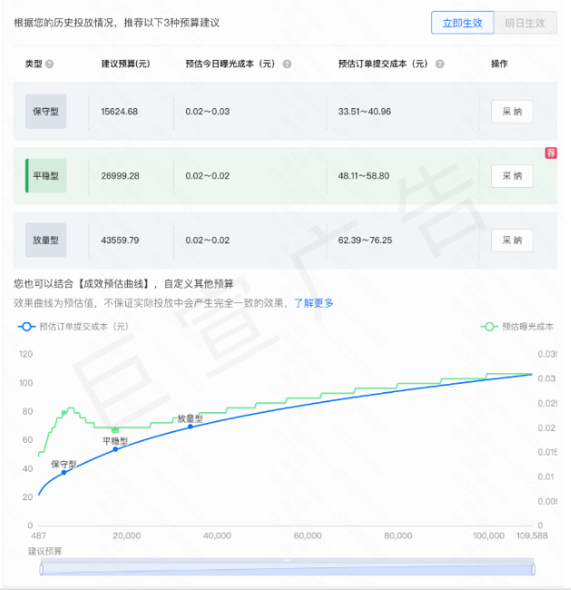Adopt the 保守型 budget with 采纳

point(512,112)
